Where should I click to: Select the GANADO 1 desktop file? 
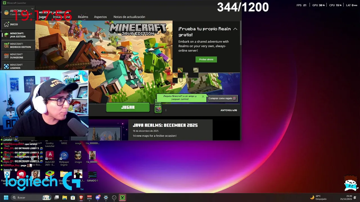tap(92, 176)
